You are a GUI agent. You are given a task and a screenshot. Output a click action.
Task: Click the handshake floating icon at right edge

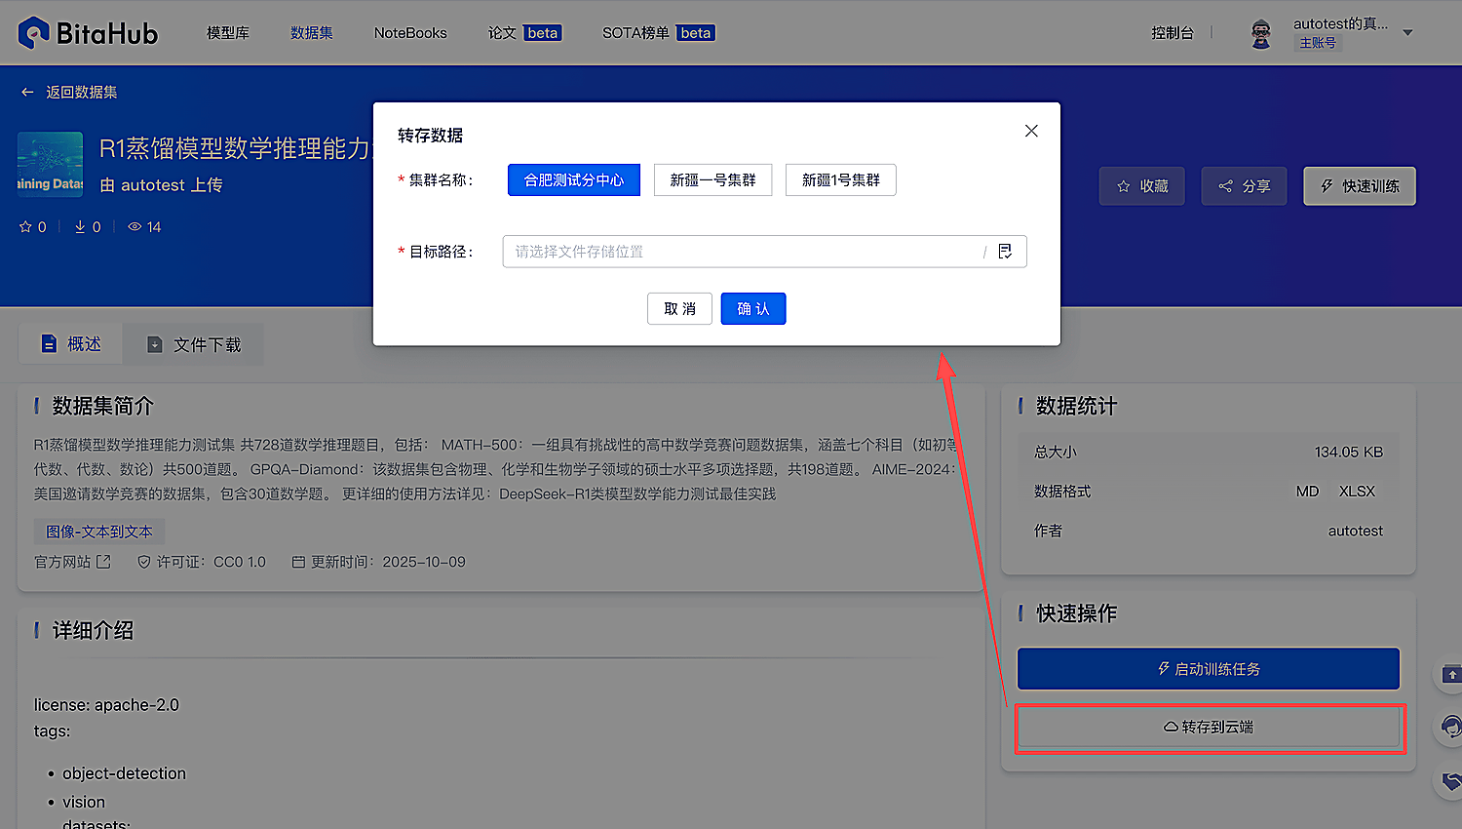tap(1452, 780)
